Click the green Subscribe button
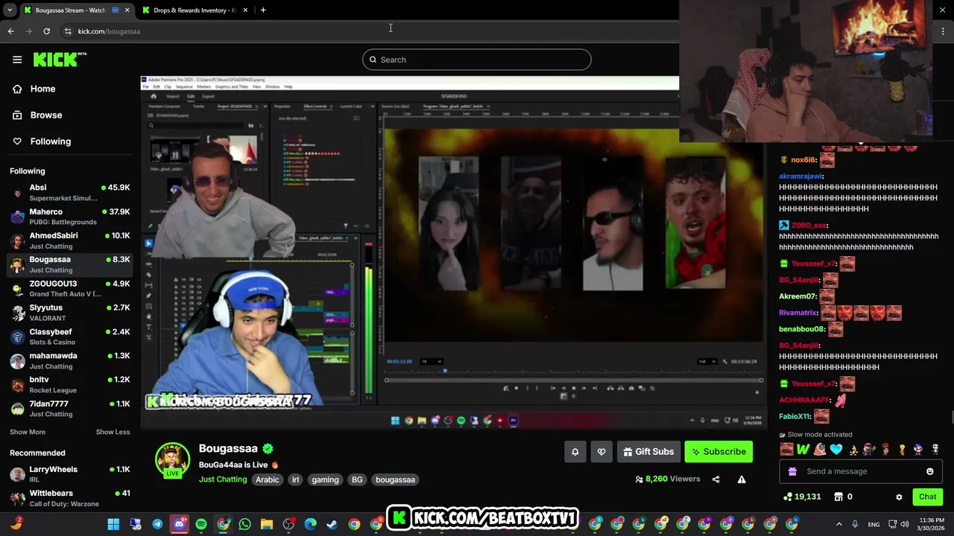The image size is (954, 536). [x=718, y=451]
